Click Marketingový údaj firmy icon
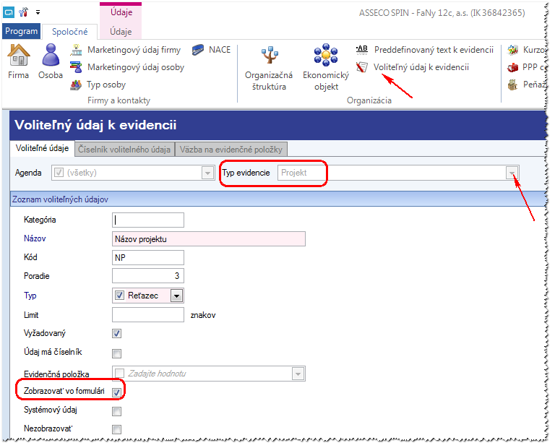This screenshot has height=448, width=555. [76, 50]
